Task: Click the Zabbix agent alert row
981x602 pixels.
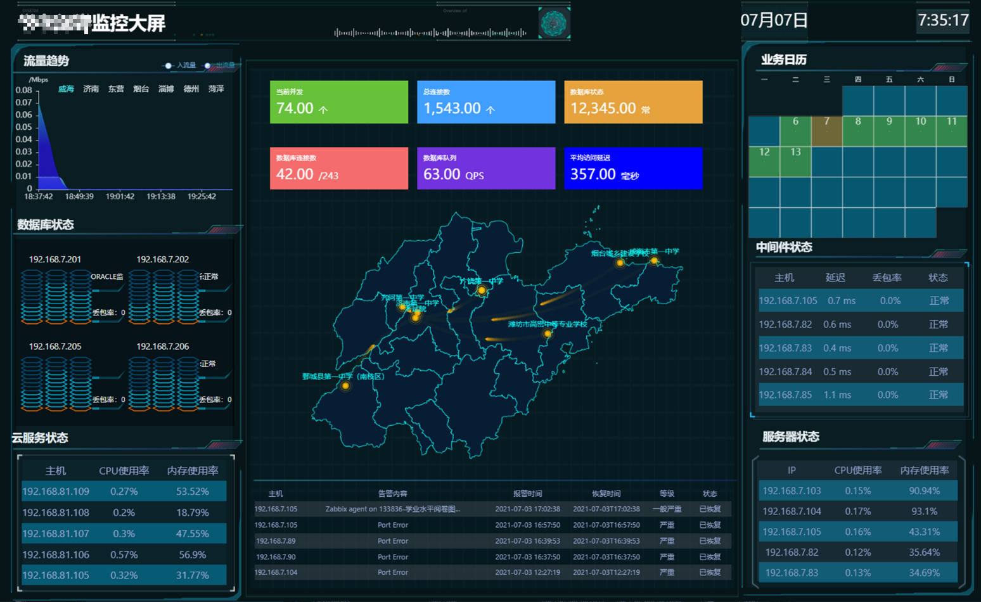Action: [x=492, y=509]
